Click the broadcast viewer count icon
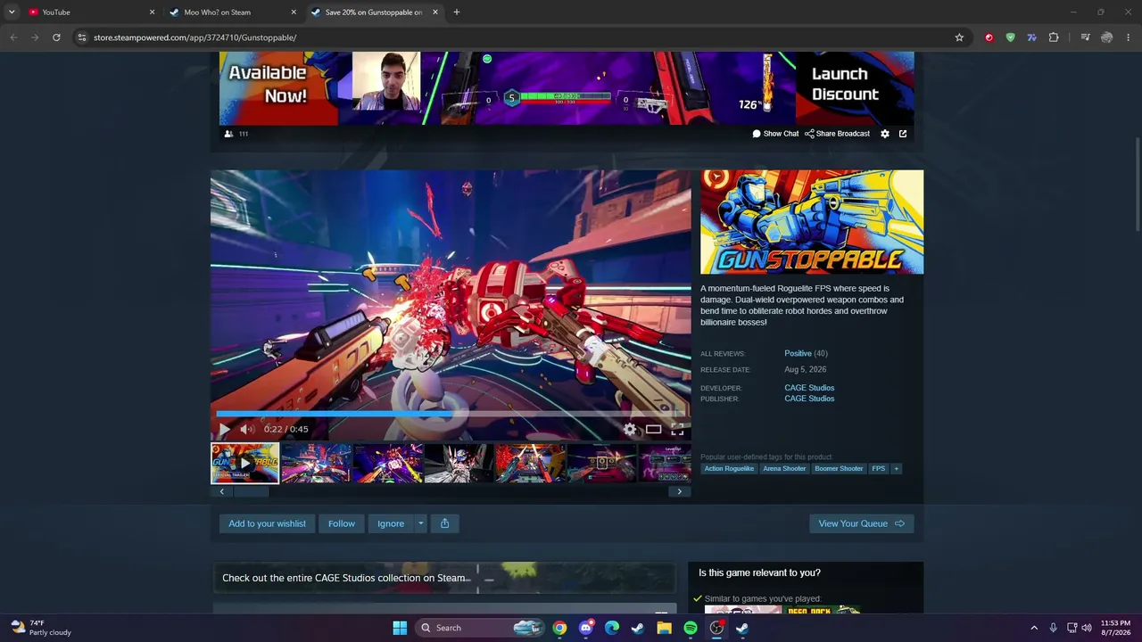Viewport: 1142px width, 642px height. point(229,134)
